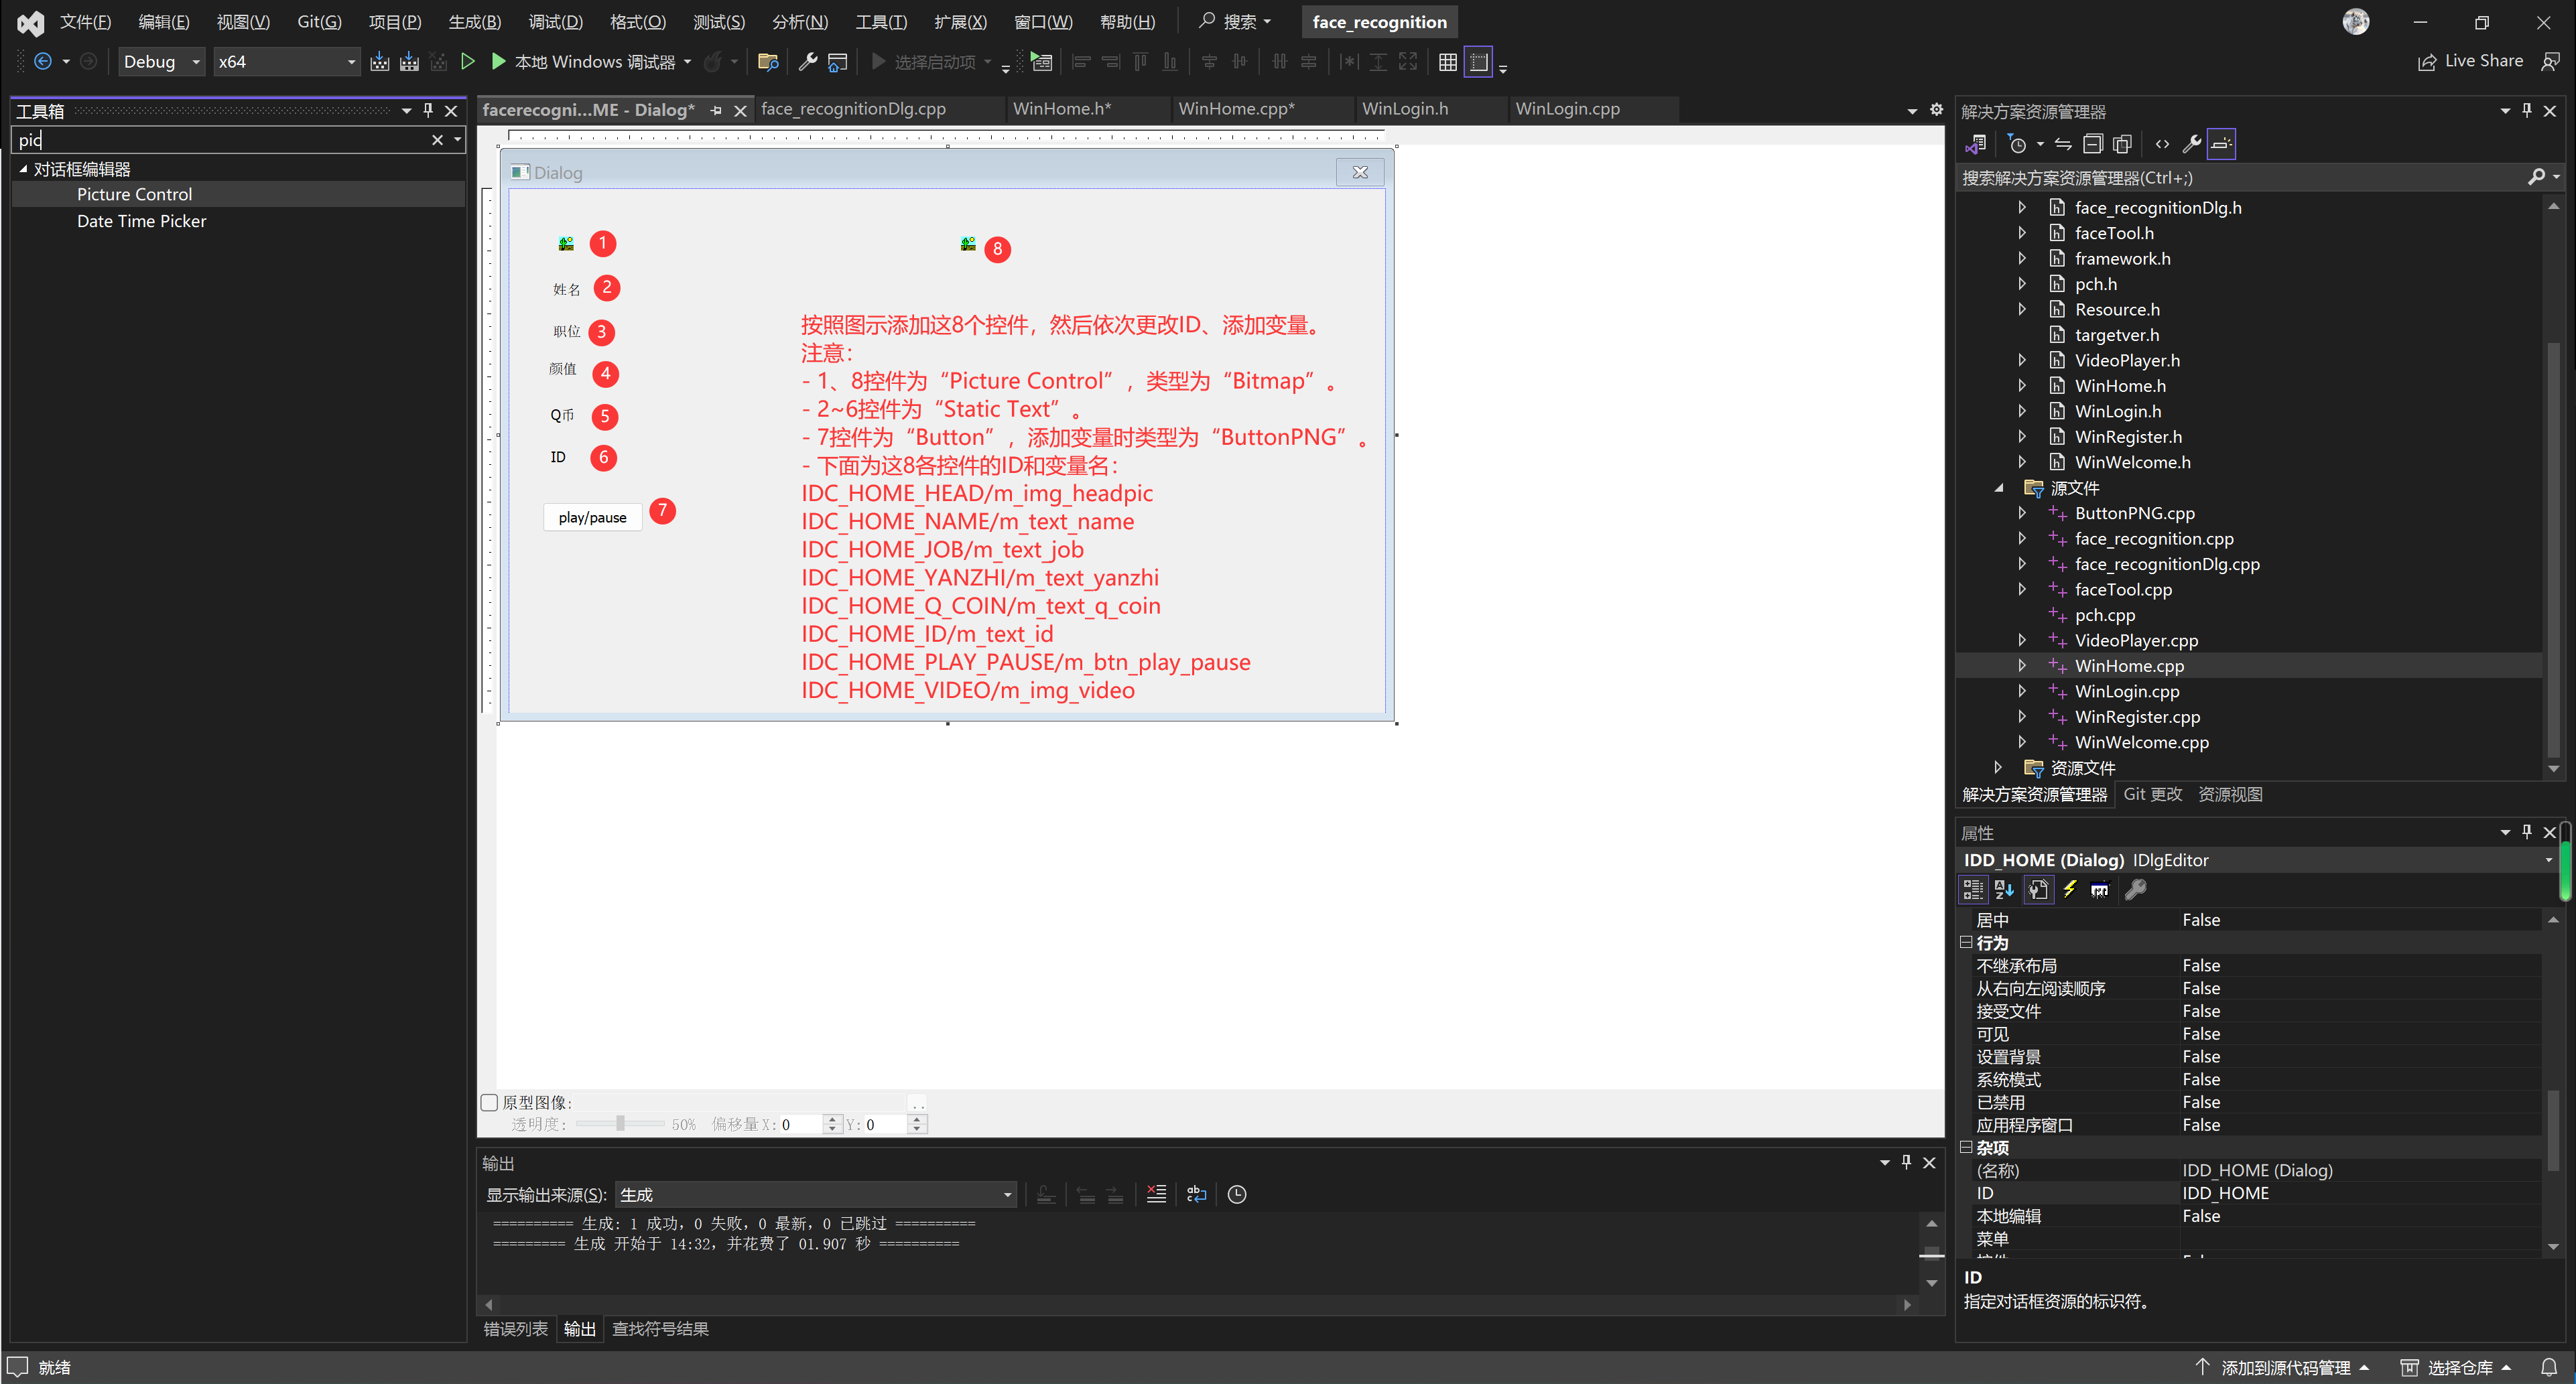Image resolution: width=2576 pixels, height=1384 pixels.
Task: Click clear all output icon
Action: [x=1156, y=1194]
